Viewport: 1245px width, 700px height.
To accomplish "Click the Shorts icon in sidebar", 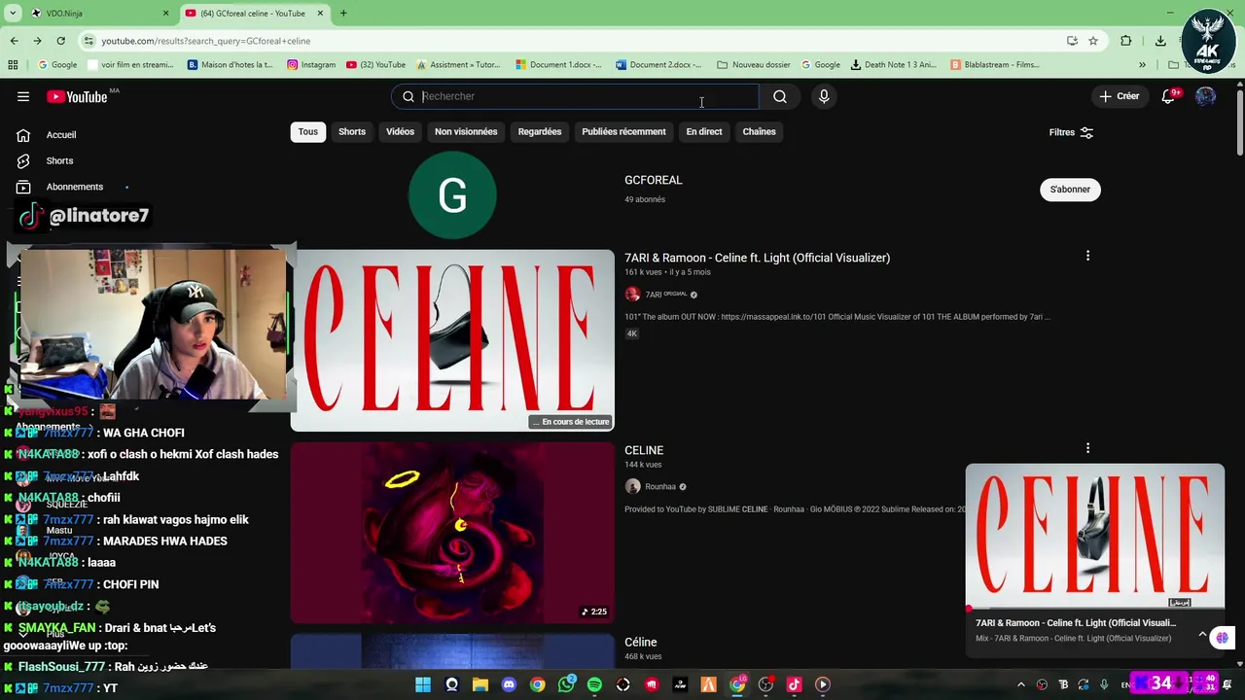I will [23, 160].
